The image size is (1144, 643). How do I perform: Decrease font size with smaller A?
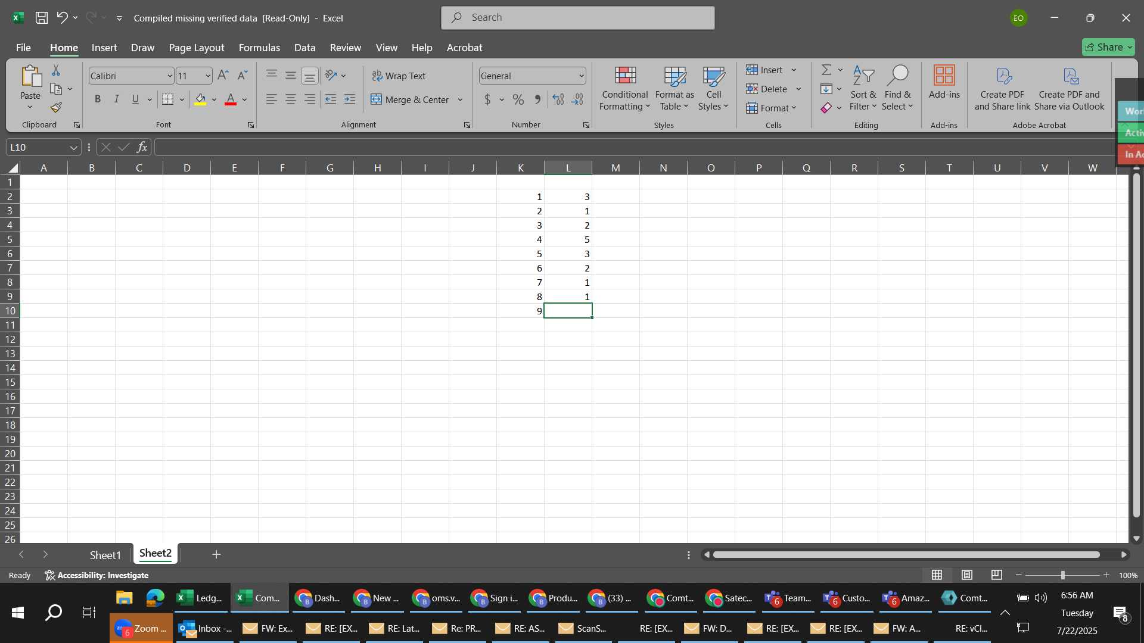pos(242,76)
